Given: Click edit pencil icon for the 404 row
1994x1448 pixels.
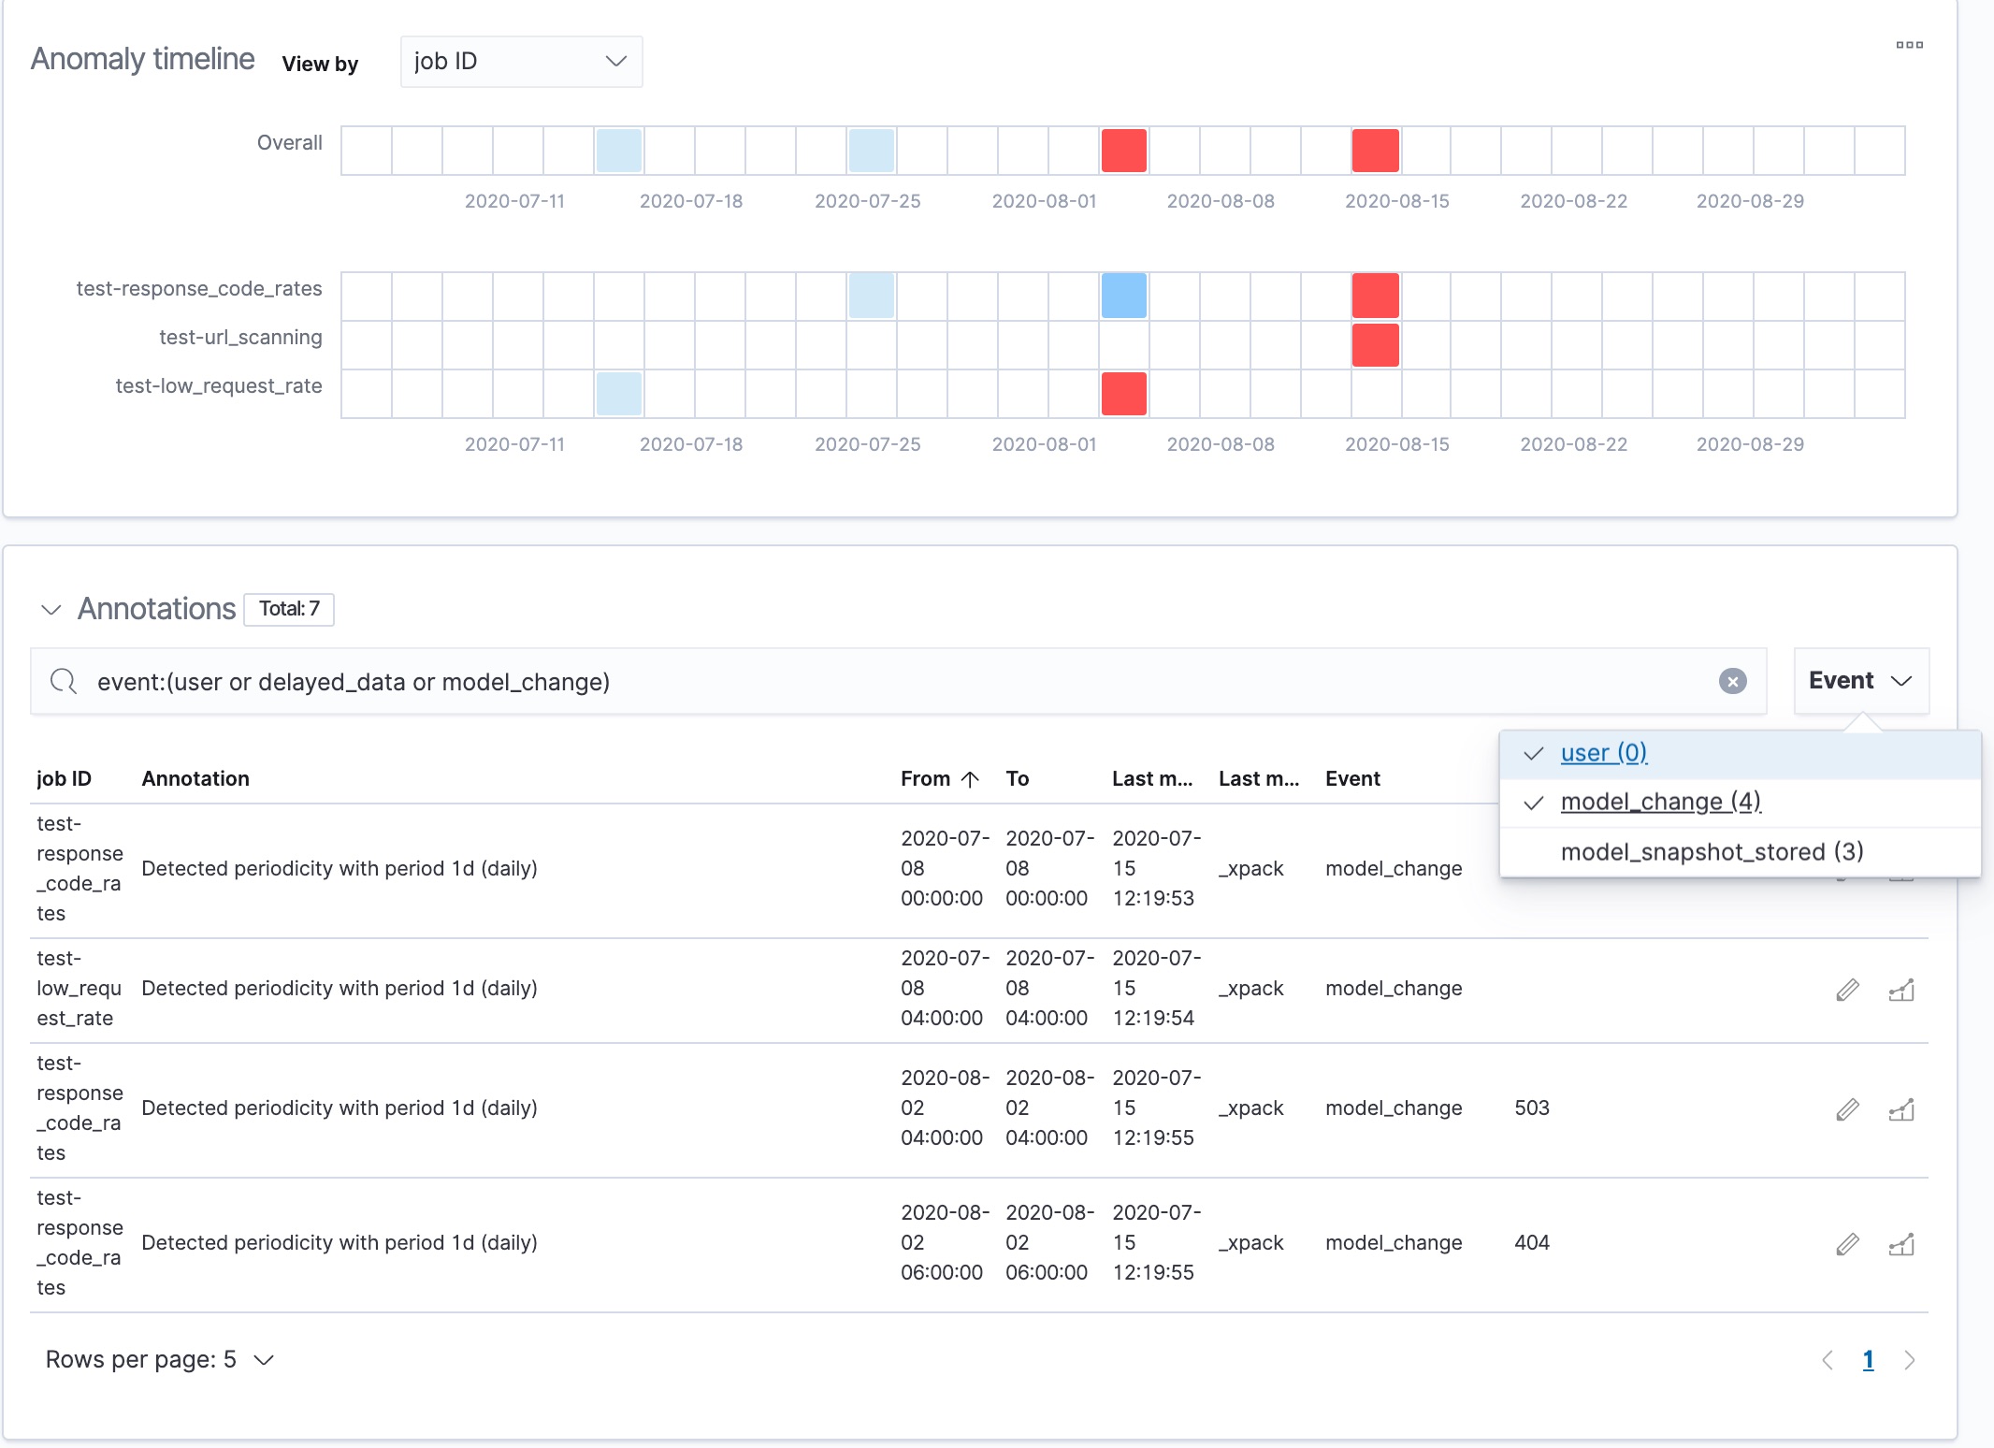Looking at the screenshot, I should pos(1847,1244).
